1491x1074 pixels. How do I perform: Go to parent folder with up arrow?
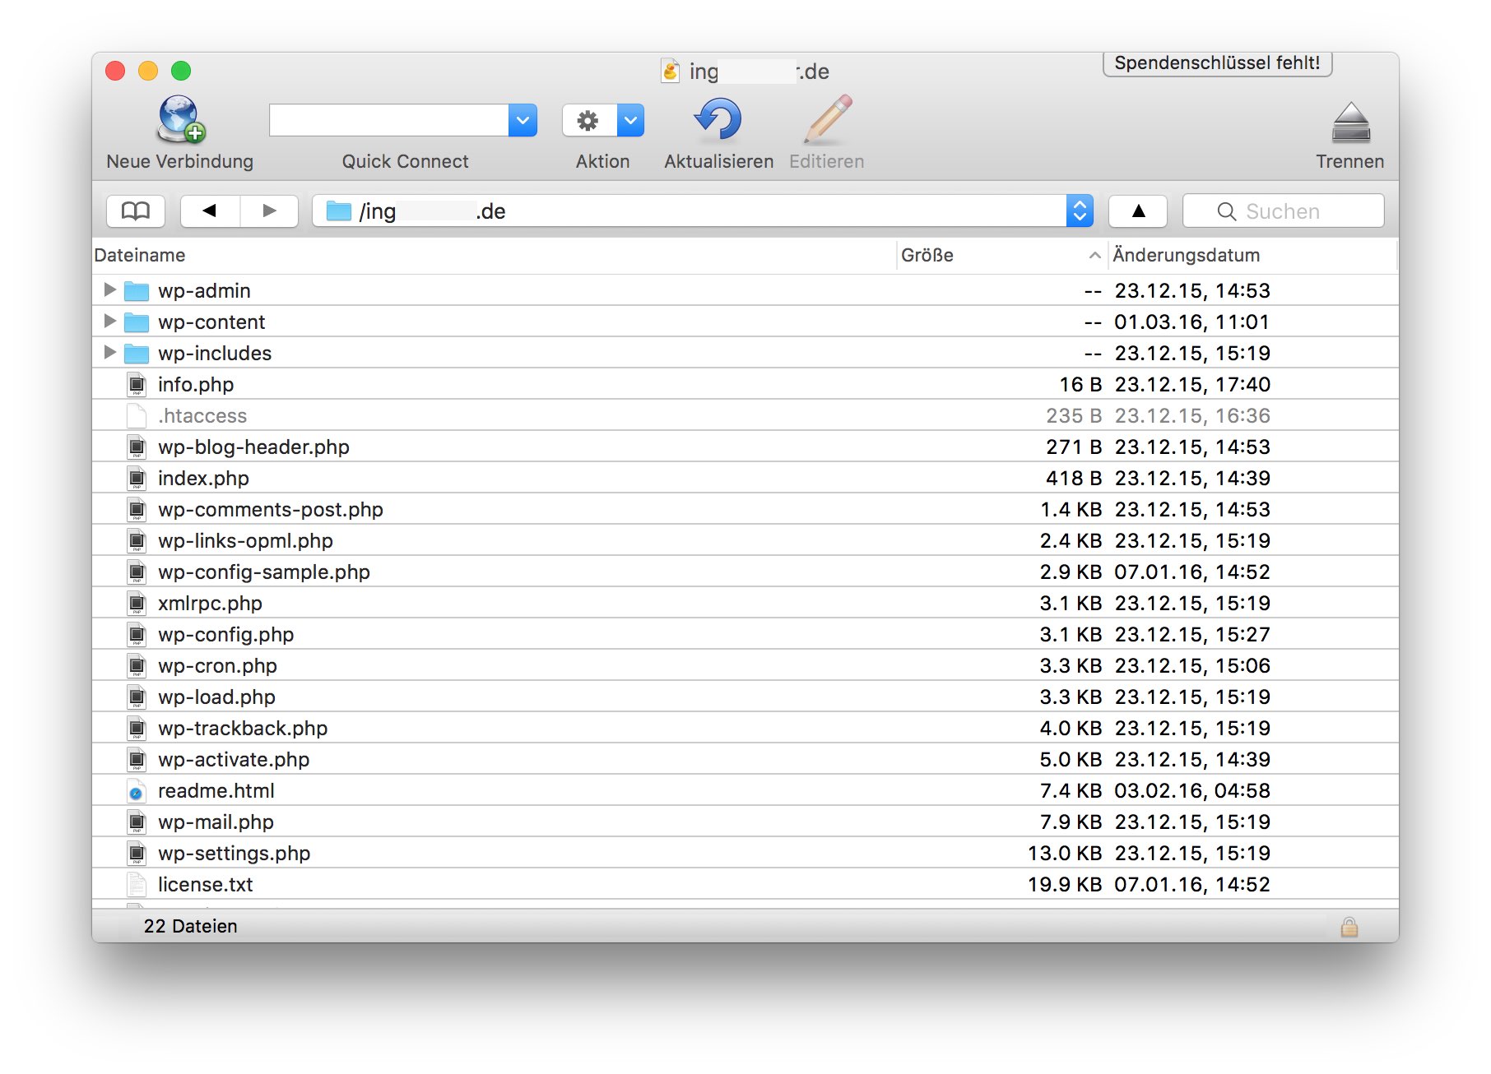click(x=1138, y=211)
